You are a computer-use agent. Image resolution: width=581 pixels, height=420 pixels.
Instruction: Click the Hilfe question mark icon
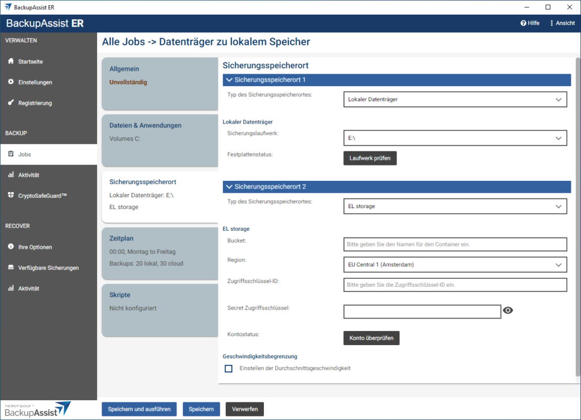tap(523, 23)
